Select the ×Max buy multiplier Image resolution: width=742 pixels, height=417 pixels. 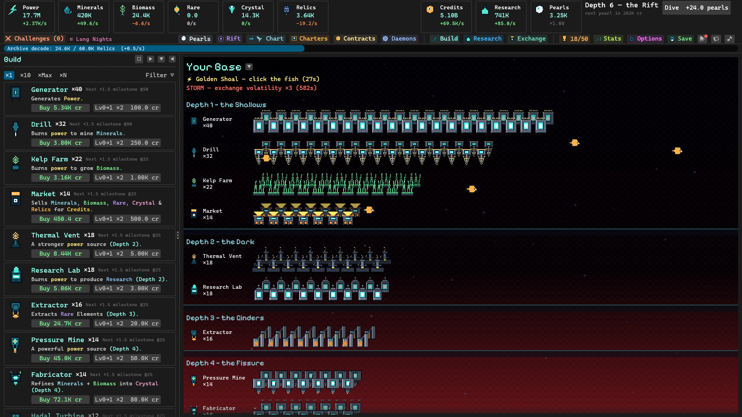pyautogui.click(x=45, y=75)
